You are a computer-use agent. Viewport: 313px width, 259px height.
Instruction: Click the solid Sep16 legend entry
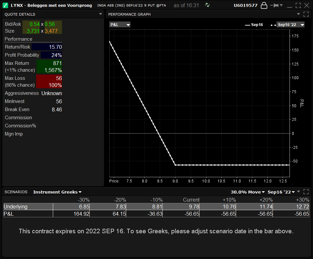[x=254, y=25]
